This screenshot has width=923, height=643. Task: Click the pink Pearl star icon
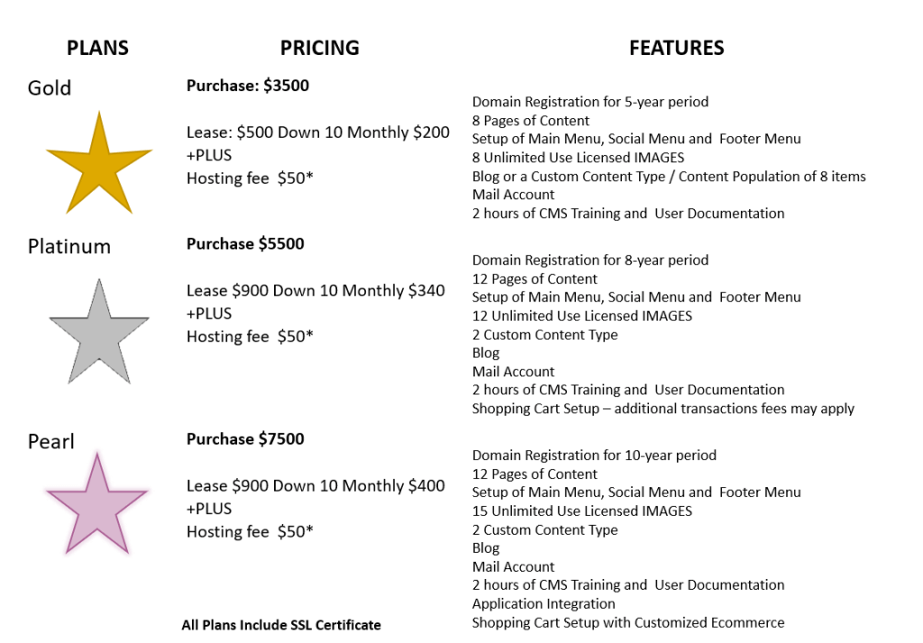pyautogui.click(x=96, y=504)
